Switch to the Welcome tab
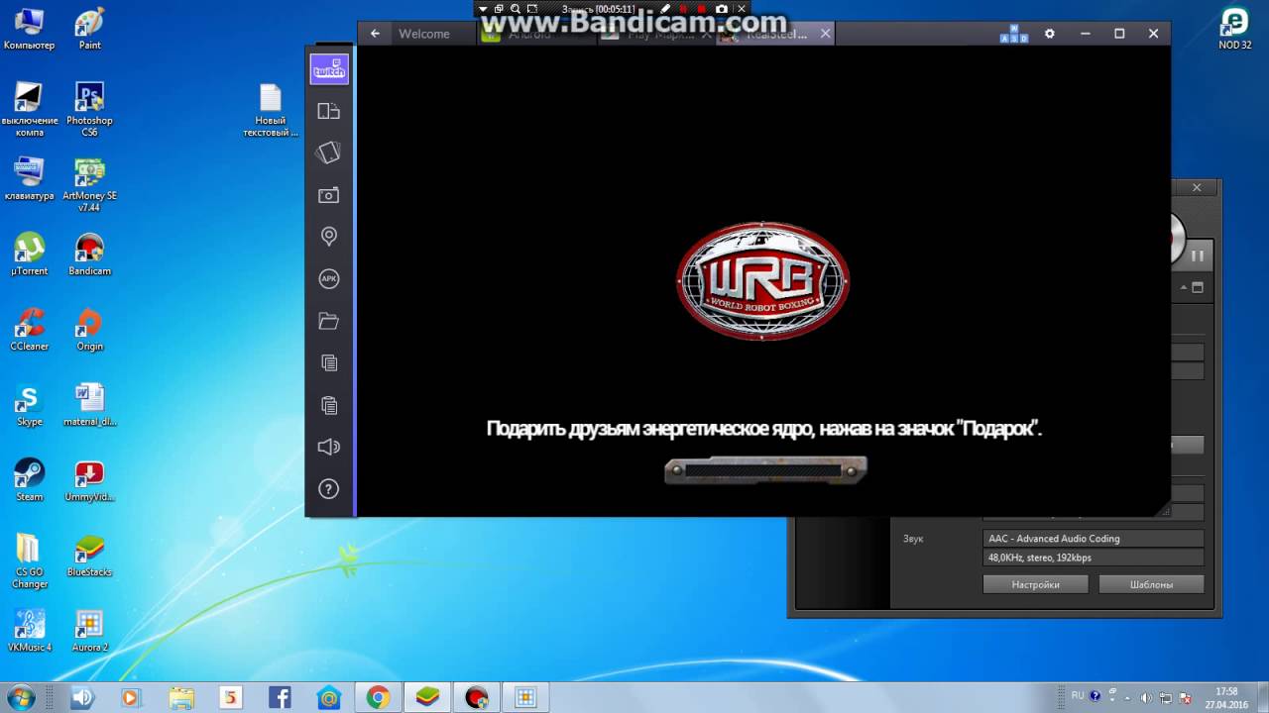The image size is (1269, 713). [424, 34]
